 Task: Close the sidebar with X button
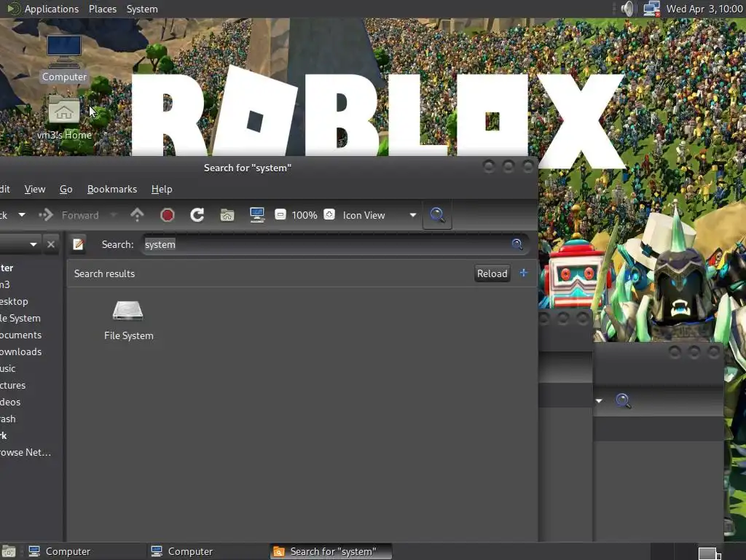51,244
